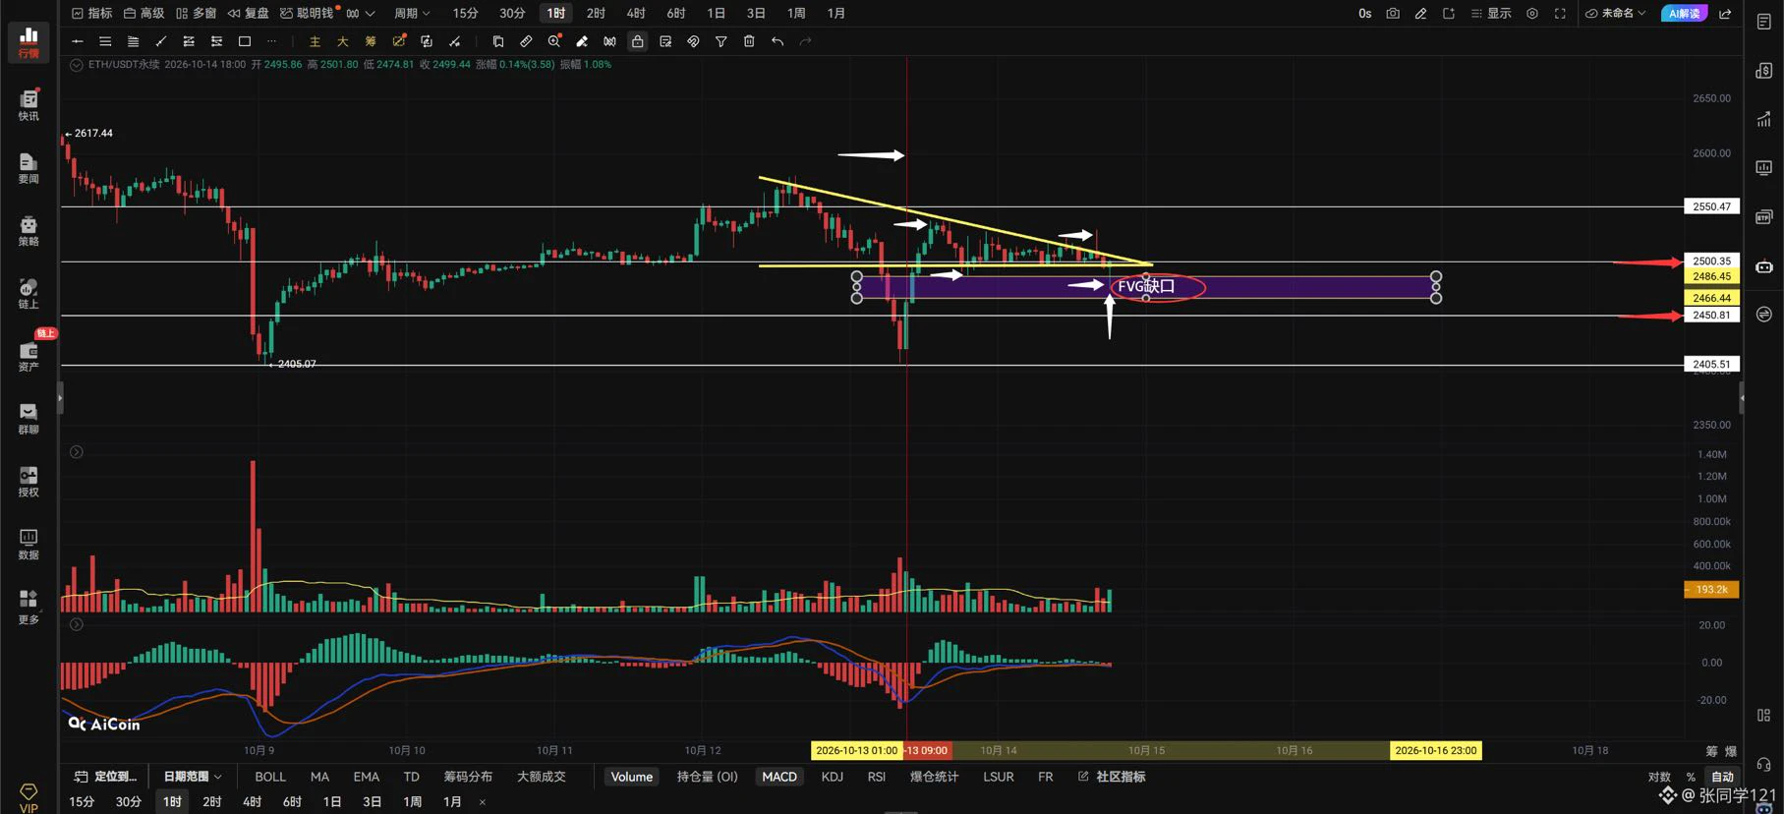Image resolution: width=1784 pixels, height=814 pixels.
Task: Select the eraser tool
Action: point(582,41)
